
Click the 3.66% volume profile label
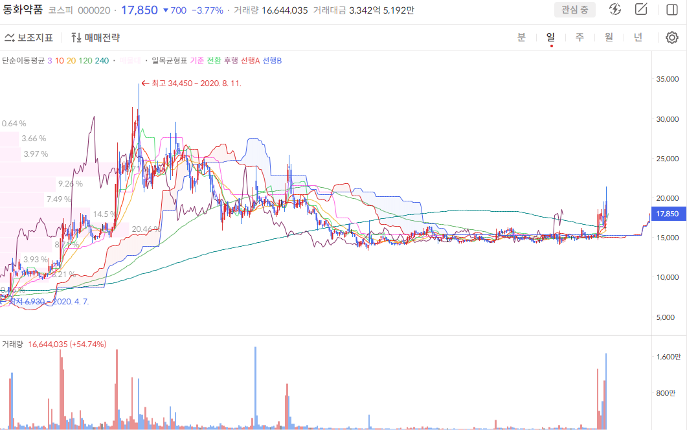34,139
